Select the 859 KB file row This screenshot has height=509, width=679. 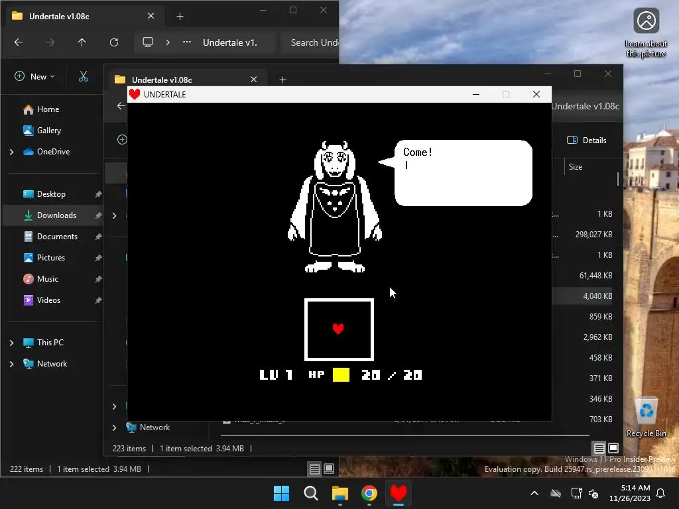582,317
